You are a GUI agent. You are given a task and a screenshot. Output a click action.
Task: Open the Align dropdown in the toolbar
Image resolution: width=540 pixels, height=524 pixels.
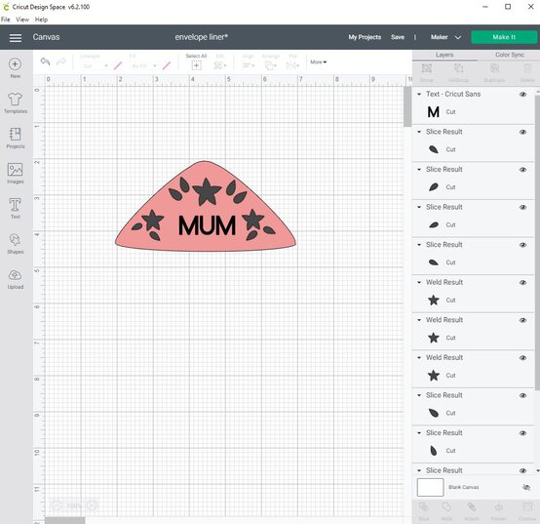[248, 65]
